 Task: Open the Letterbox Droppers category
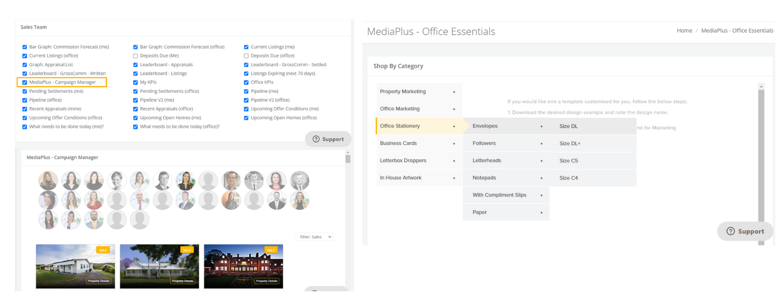(419, 161)
